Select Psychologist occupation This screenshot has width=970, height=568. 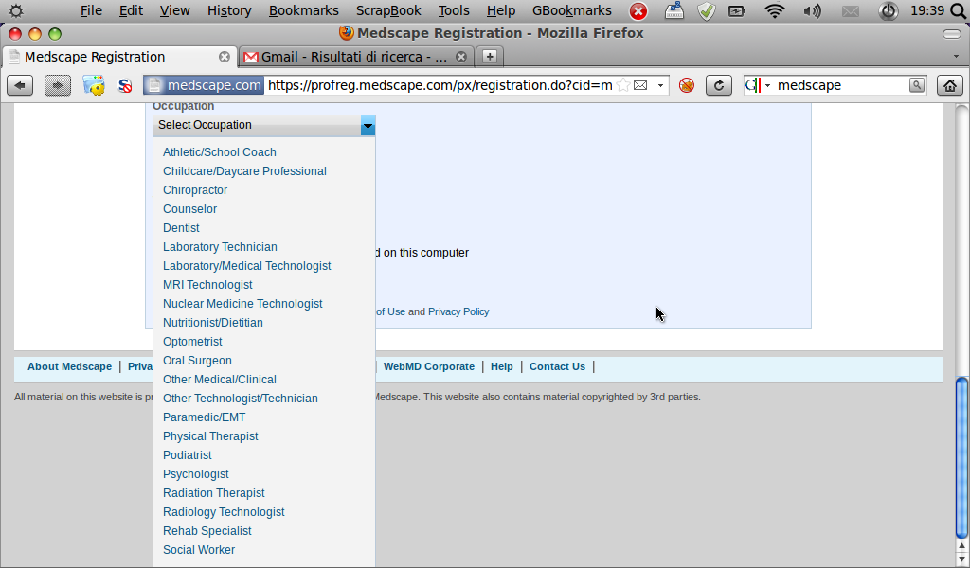(195, 474)
